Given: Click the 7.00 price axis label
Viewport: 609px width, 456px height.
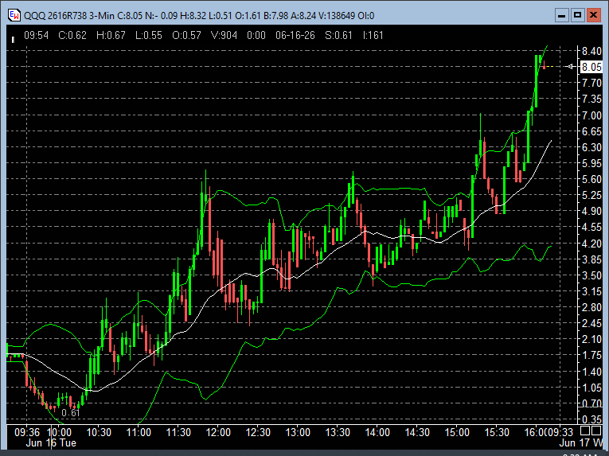Looking at the screenshot, I should tap(591, 115).
